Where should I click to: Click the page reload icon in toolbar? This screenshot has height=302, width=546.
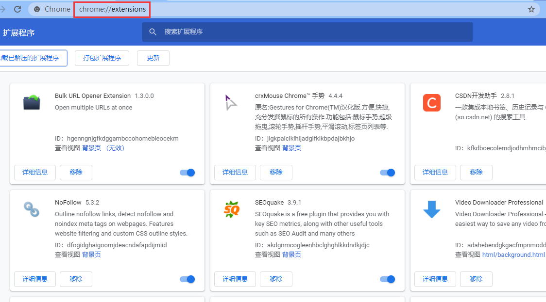(17, 8)
